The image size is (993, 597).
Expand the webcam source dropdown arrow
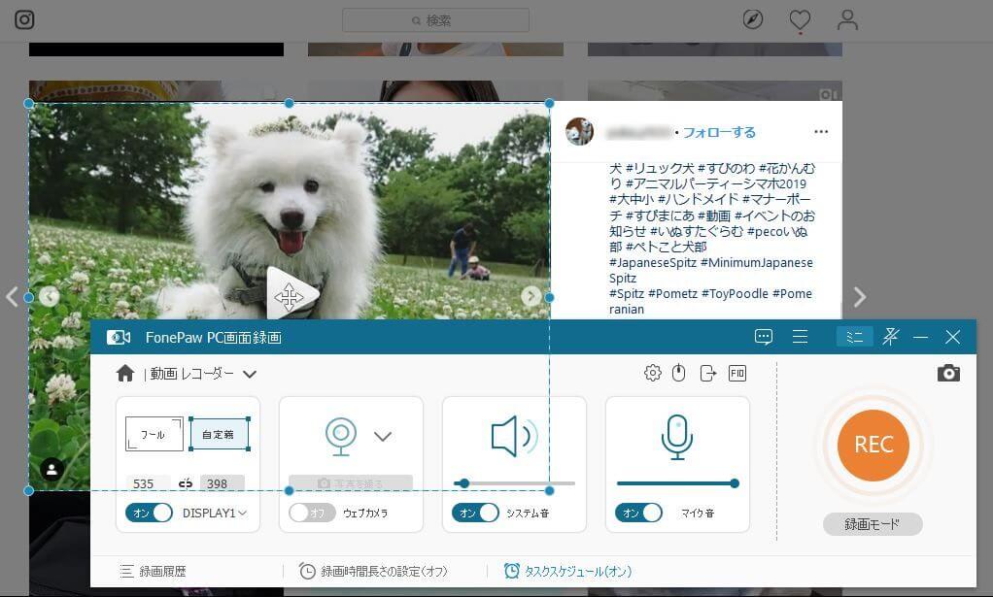[383, 437]
